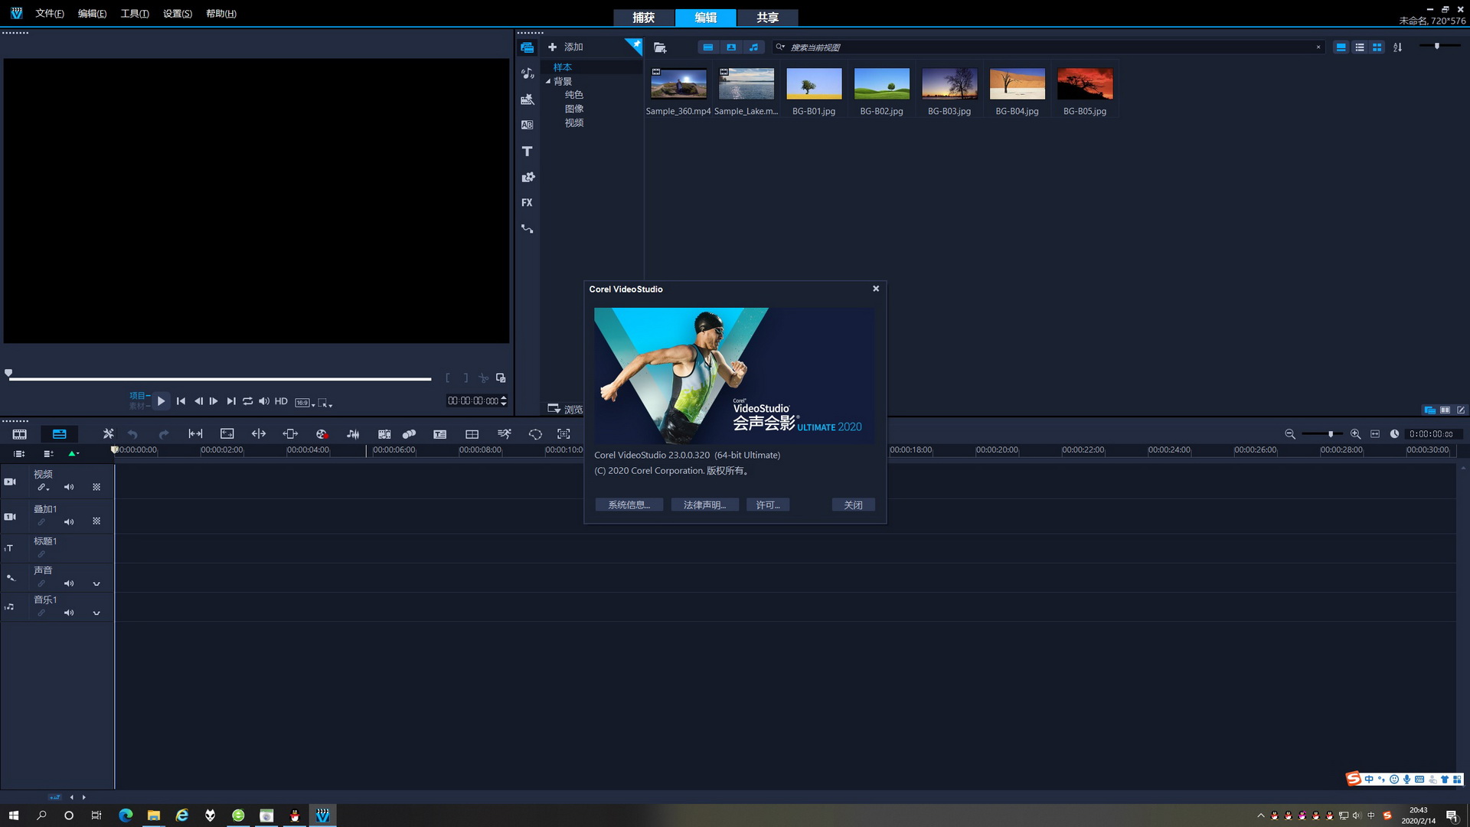This screenshot has width=1470, height=827.
Task: Switch to the 捕获 capture tab
Action: [x=644, y=18]
